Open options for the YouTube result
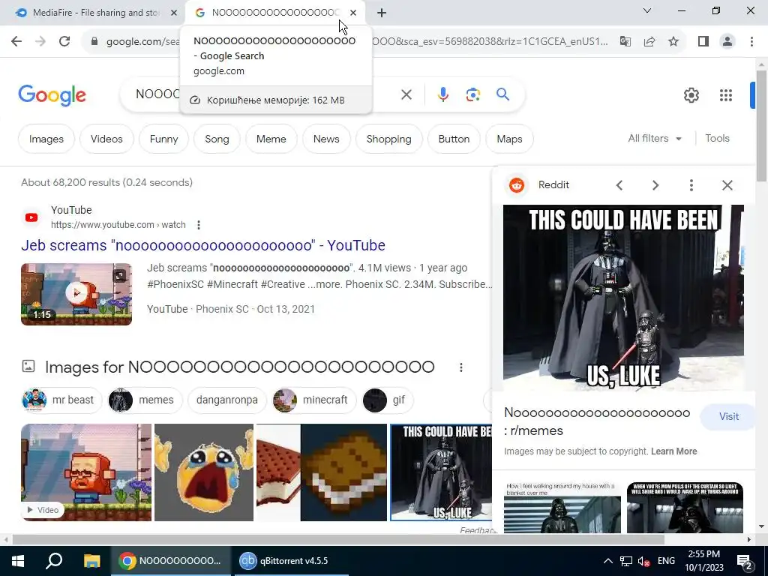This screenshot has width=768, height=576. click(x=198, y=225)
